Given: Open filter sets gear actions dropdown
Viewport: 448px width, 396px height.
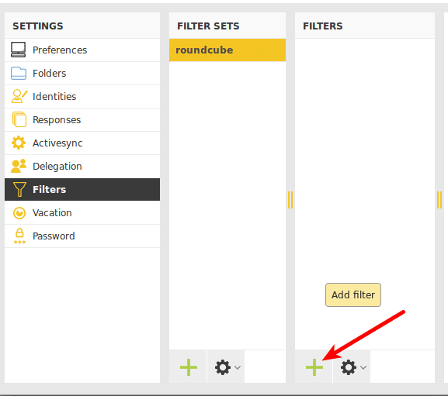Looking at the screenshot, I should [x=226, y=367].
